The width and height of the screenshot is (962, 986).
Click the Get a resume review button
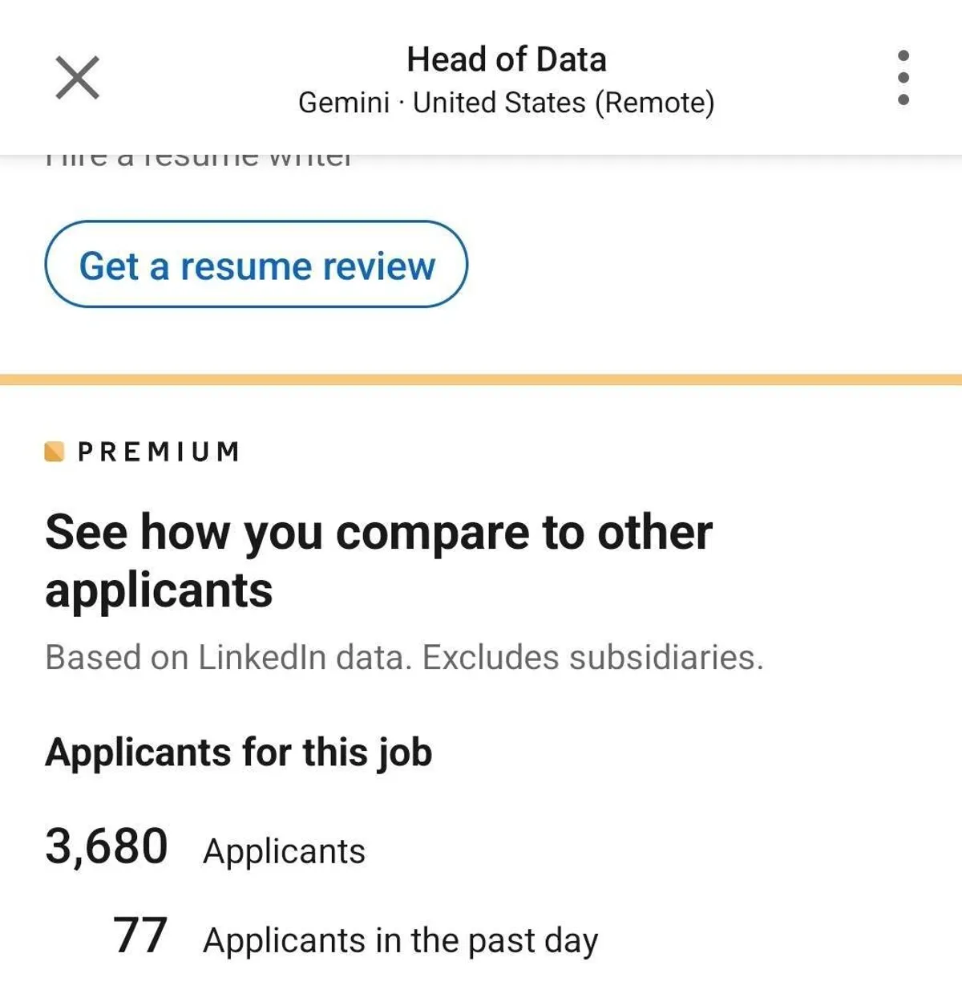pos(256,265)
